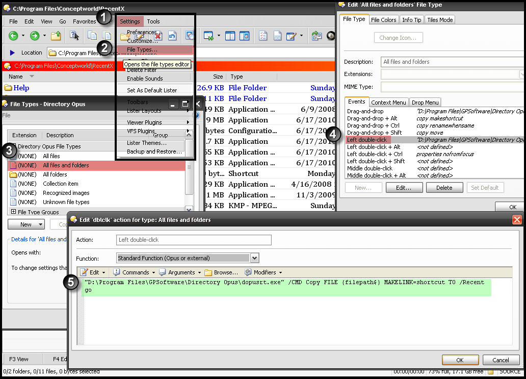Open the Favorites menu in the lister
The width and height of the screenshot is (526, 379).
(85, 21)
